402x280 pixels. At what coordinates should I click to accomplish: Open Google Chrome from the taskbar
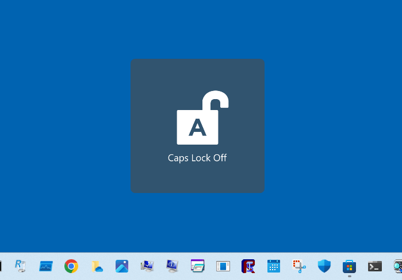[71, 266]
